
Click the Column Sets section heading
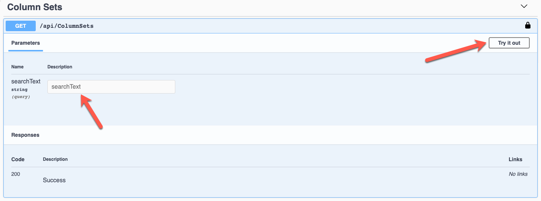pos(35,7)
